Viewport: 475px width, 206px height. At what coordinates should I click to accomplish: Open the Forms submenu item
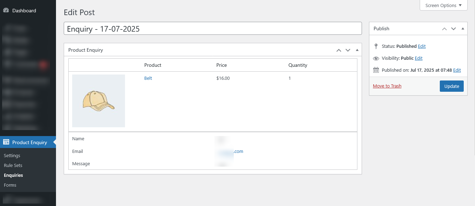[10, 185]
